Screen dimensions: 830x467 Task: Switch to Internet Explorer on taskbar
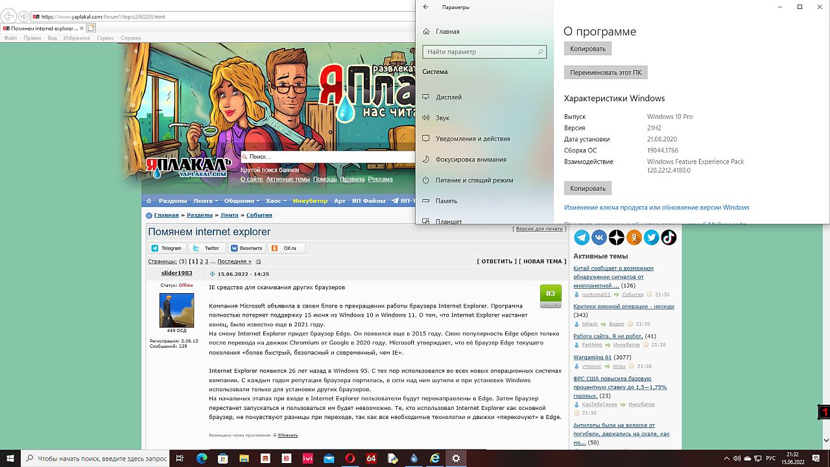coord(434,458)
